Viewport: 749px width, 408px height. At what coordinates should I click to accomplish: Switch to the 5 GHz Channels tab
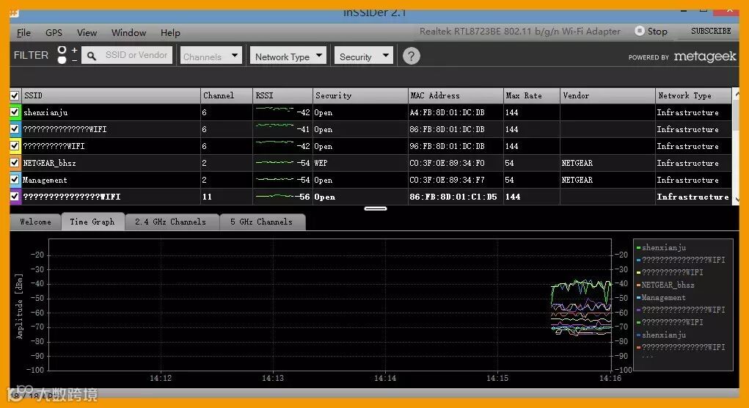click(x=261, y=222)
